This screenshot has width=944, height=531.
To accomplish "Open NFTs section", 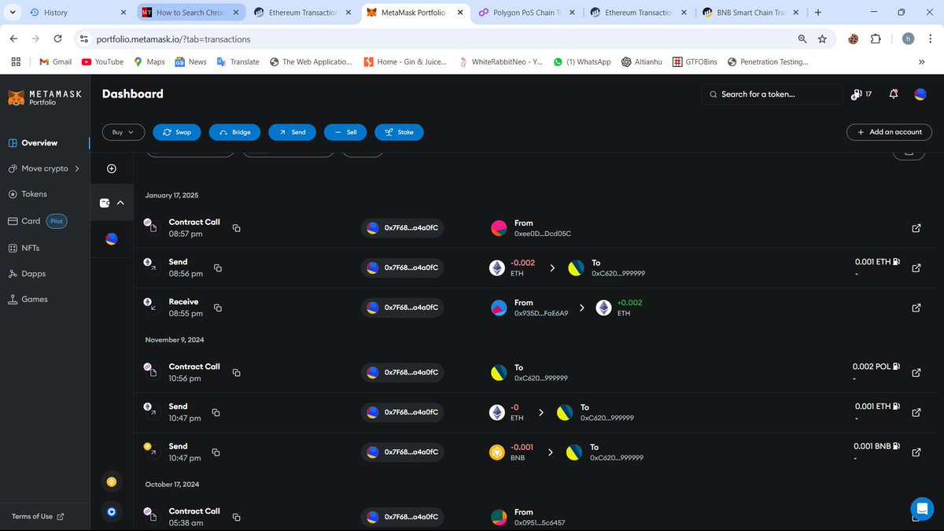I will (x=31, y=248).
